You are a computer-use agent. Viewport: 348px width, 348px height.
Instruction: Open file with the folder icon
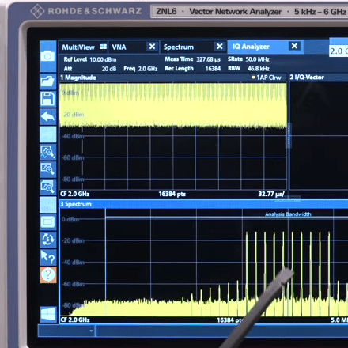(x=47, y=81)
